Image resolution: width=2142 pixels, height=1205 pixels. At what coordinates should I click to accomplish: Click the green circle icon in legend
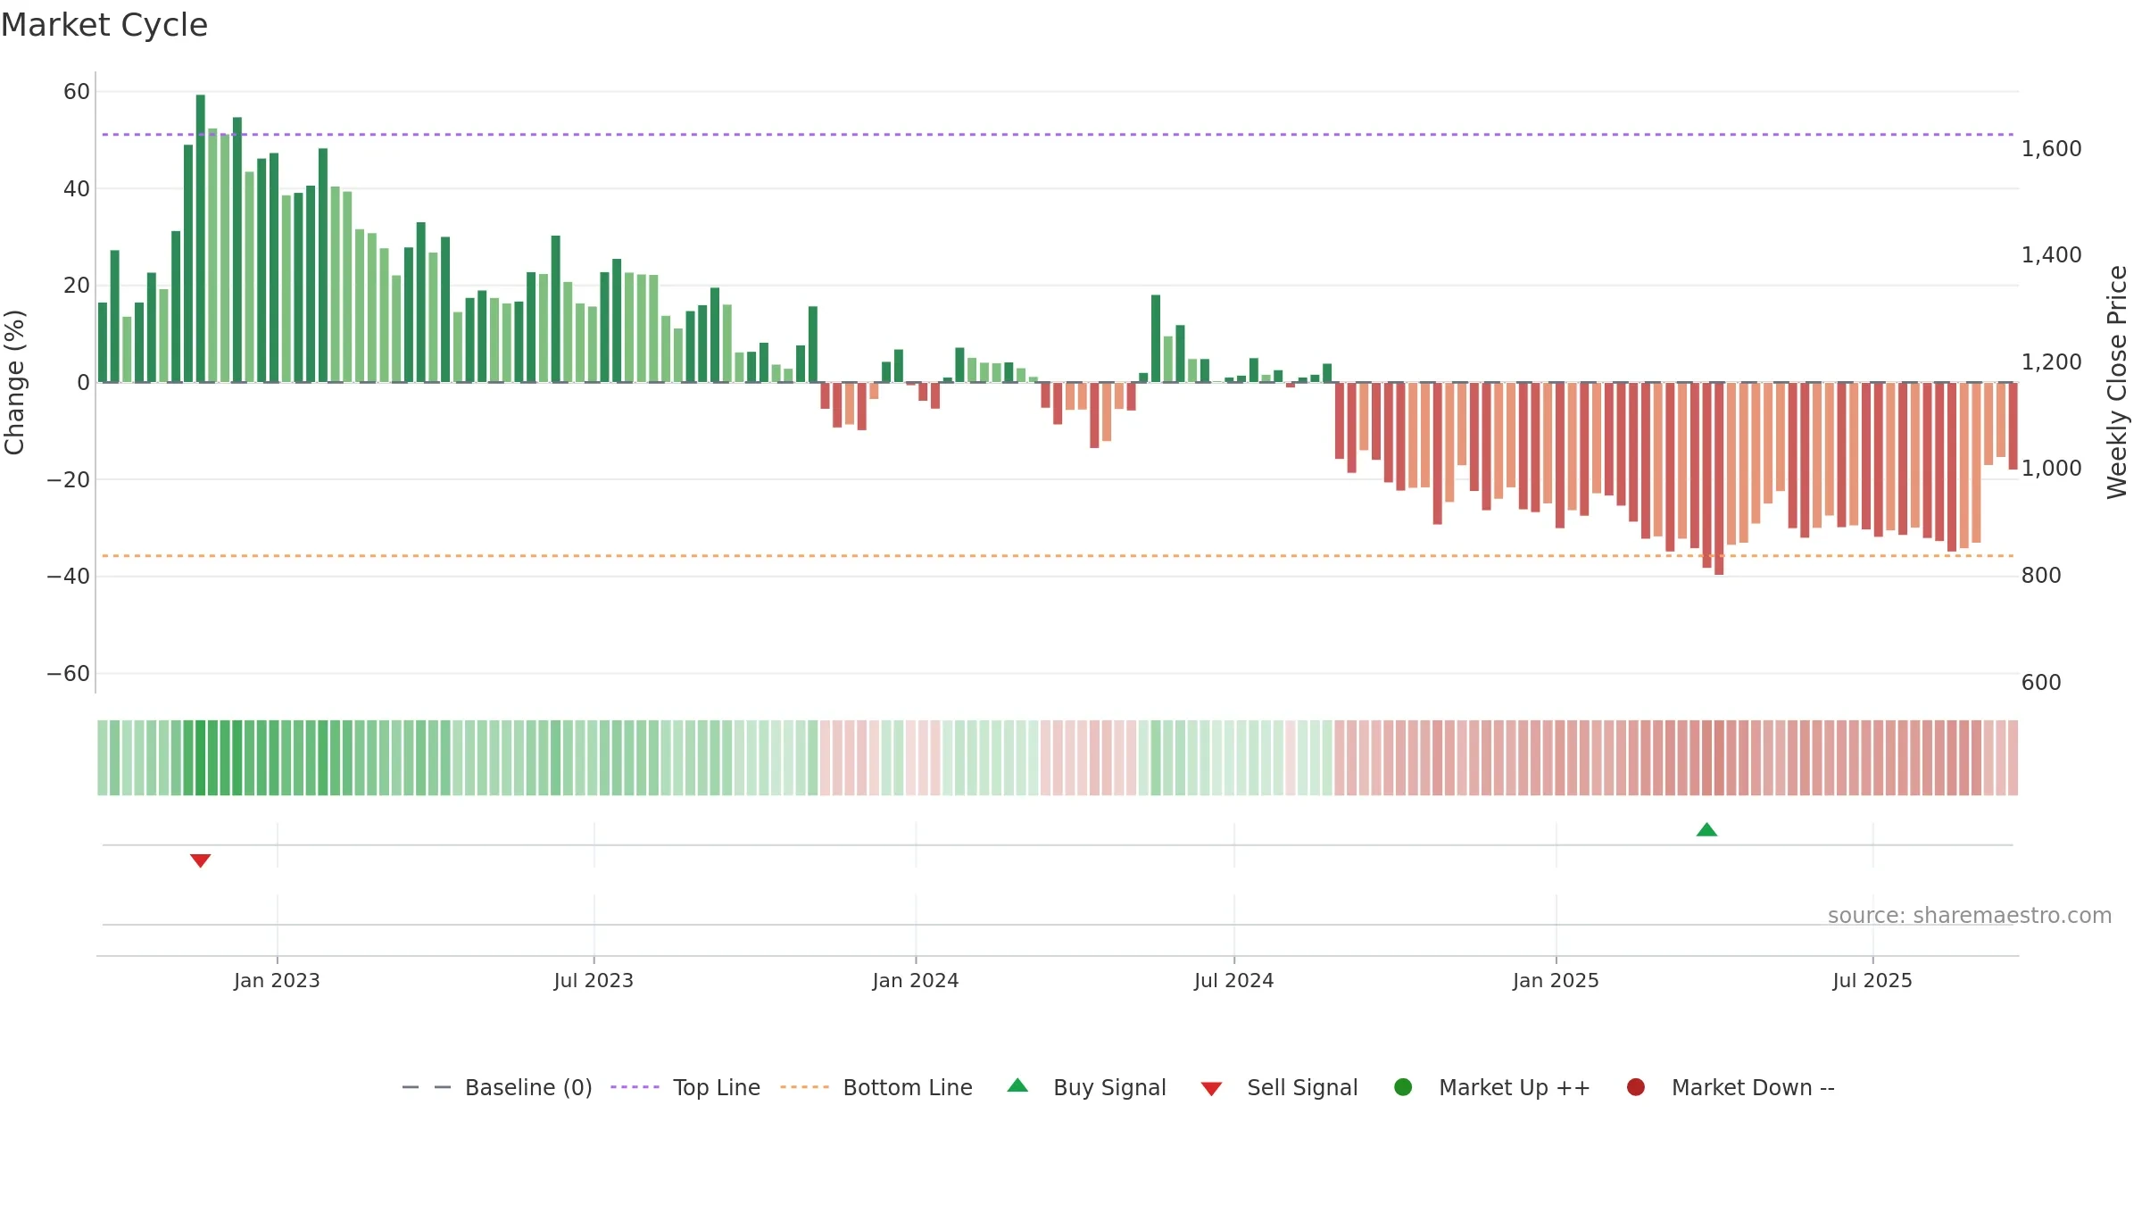point(1403,1087)
